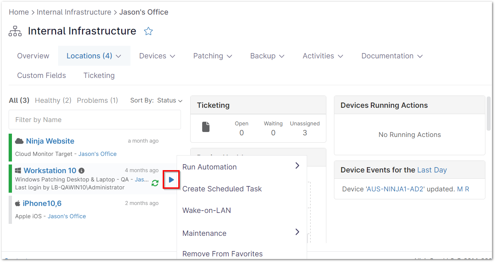Select Create Scheduled Task from menu
This screenshot has width=495, height=262.
[222, 189]
